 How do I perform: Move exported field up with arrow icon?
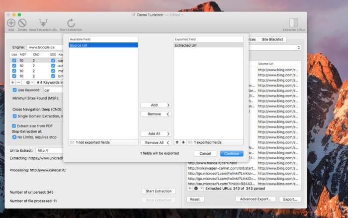[x=177, y=142]
